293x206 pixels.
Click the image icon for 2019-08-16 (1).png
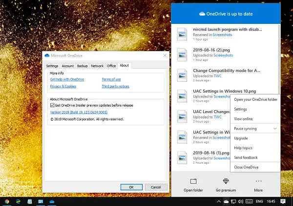(x=182, y=157)
